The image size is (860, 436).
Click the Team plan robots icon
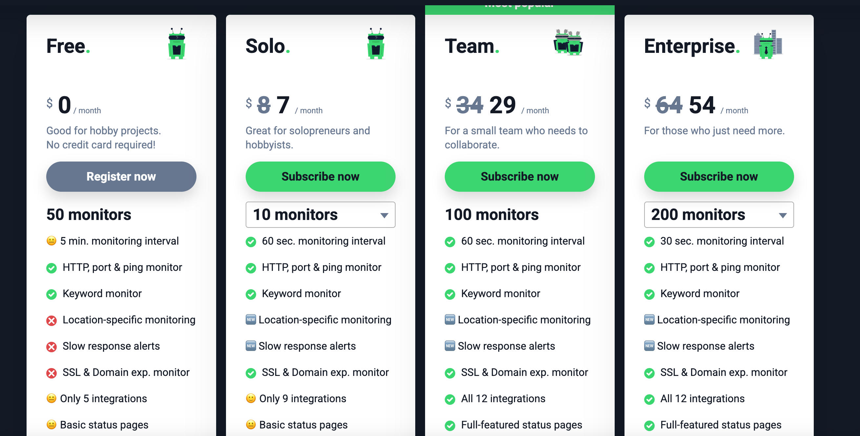click(568, 43)
